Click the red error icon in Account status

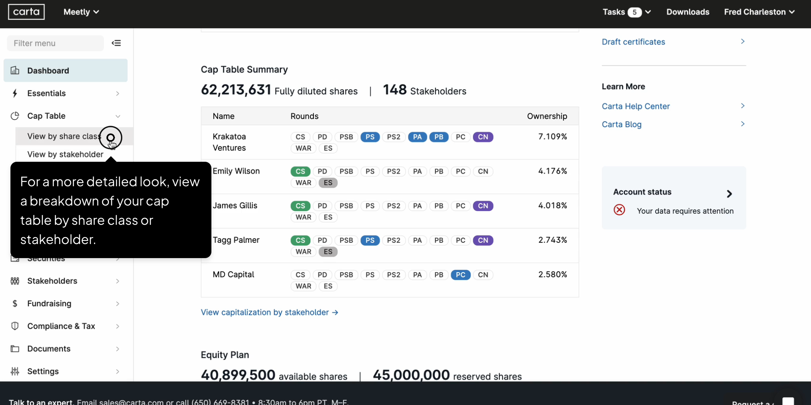(x=619, y=210)
